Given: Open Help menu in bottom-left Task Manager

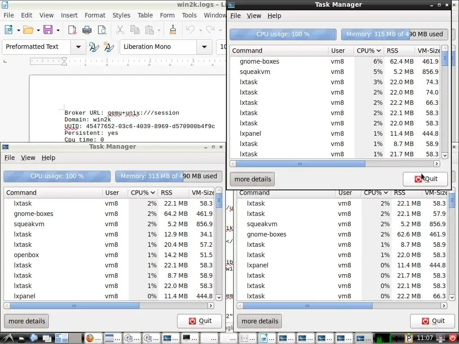Looking at the screenshot, I should (48, 158).
